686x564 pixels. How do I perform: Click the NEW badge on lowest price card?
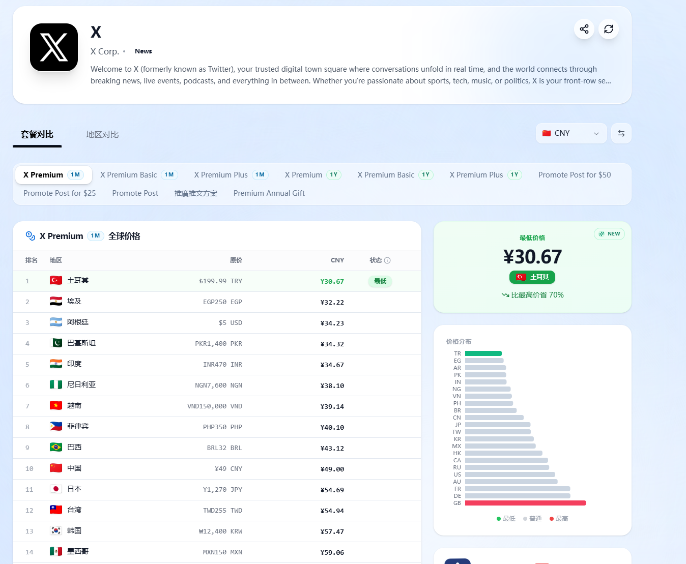pyautogui.click(x=609, y=234)
